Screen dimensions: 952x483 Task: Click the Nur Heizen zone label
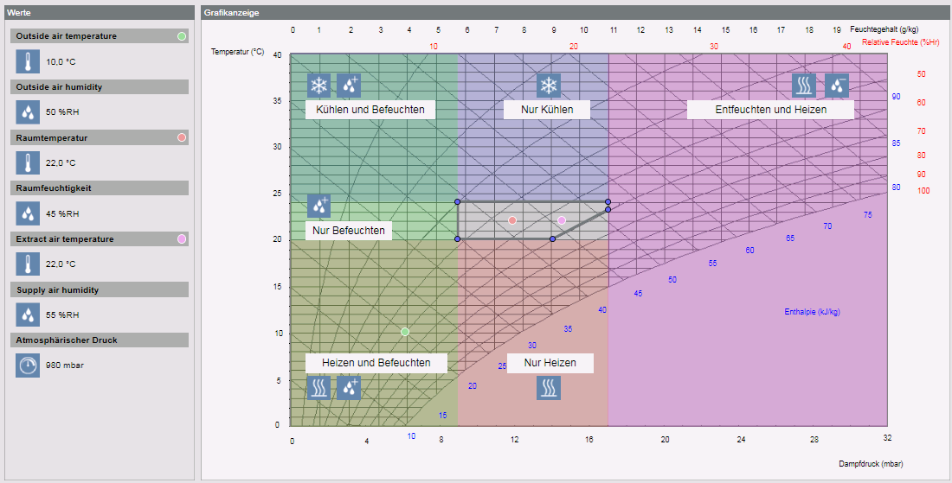[x=550, y=363]
